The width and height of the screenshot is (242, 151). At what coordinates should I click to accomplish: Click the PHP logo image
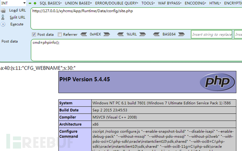point(217,82)
